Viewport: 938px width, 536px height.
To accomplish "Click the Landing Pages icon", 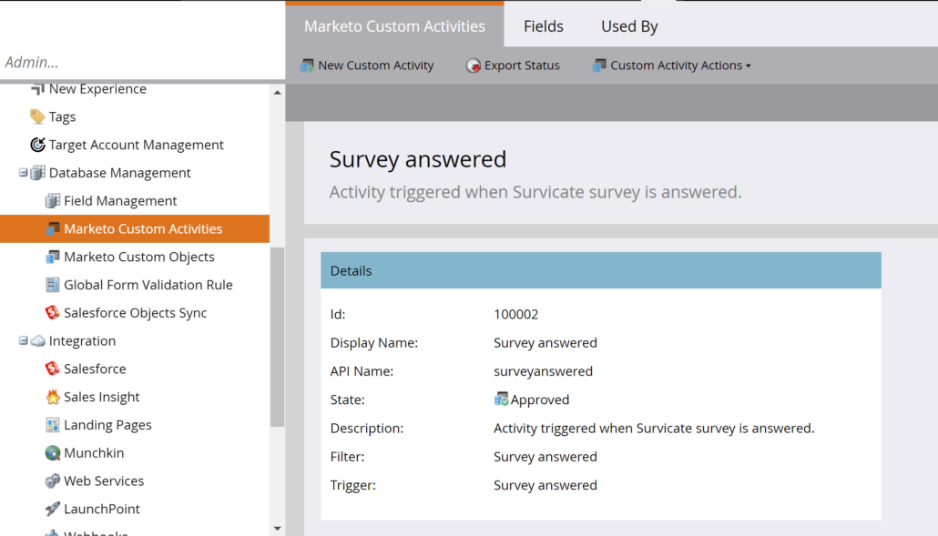I will [x=53, y=425].
